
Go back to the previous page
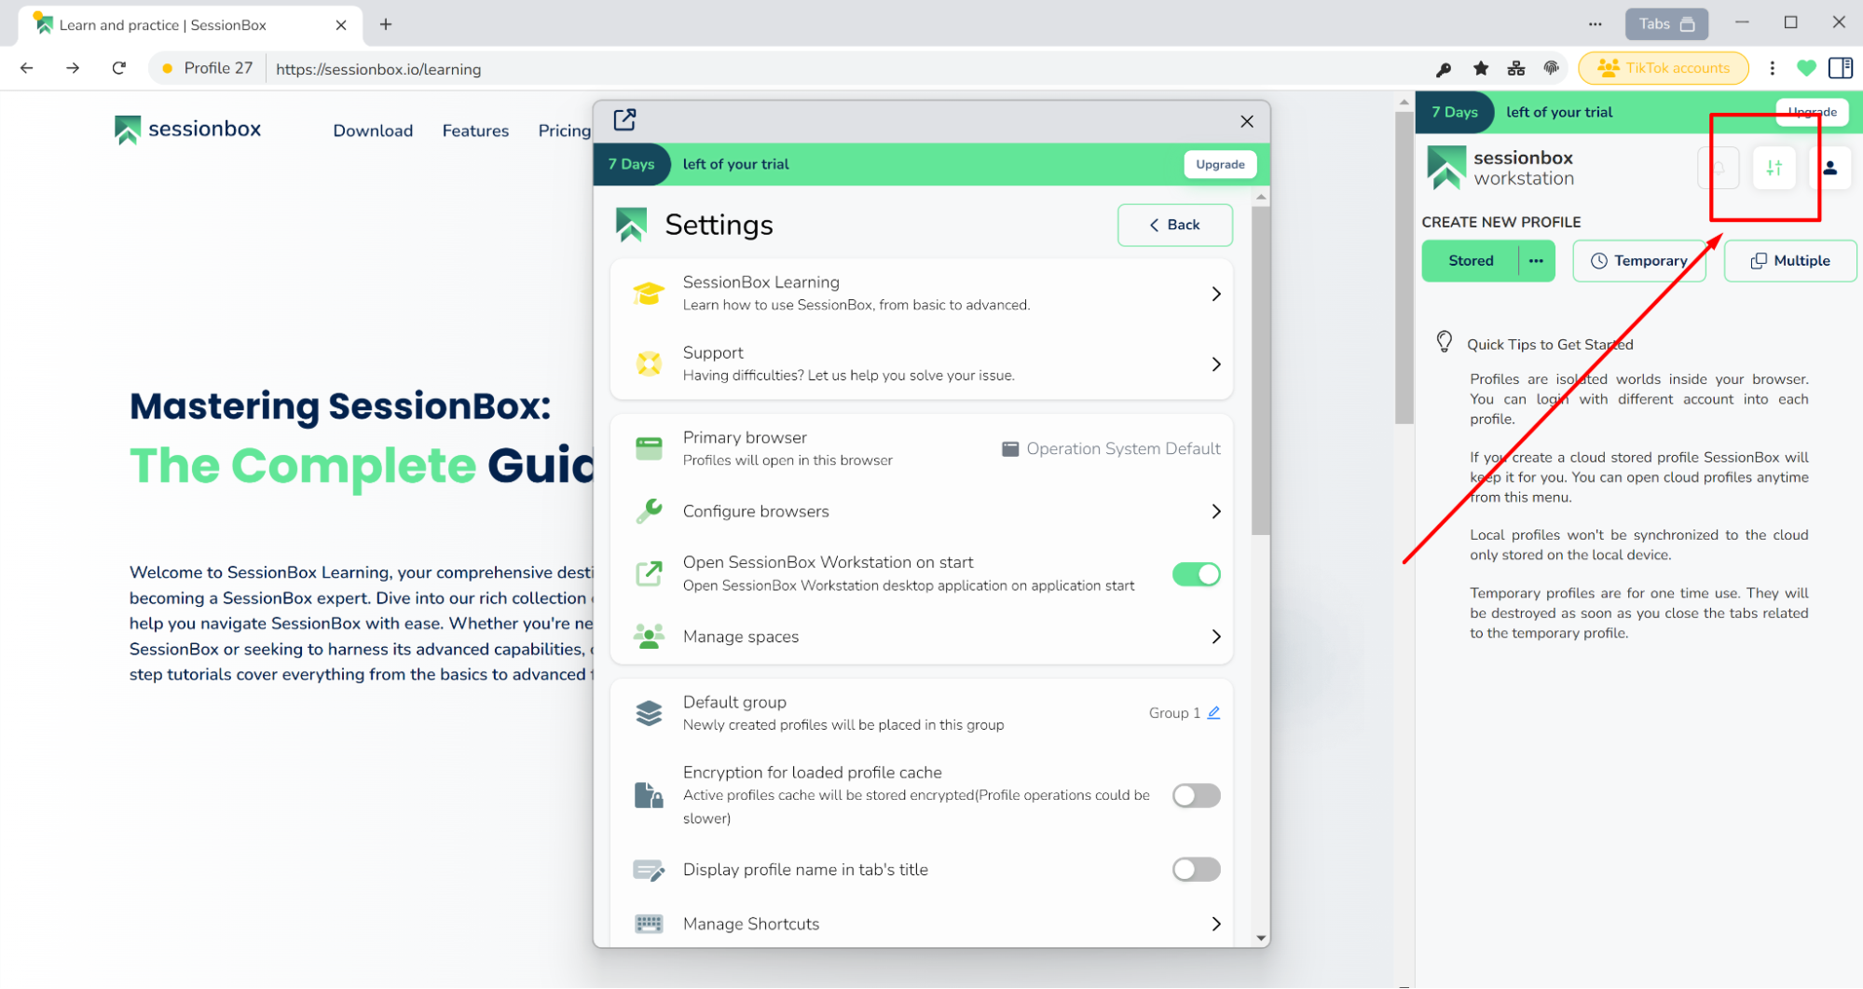coord(27,68)
